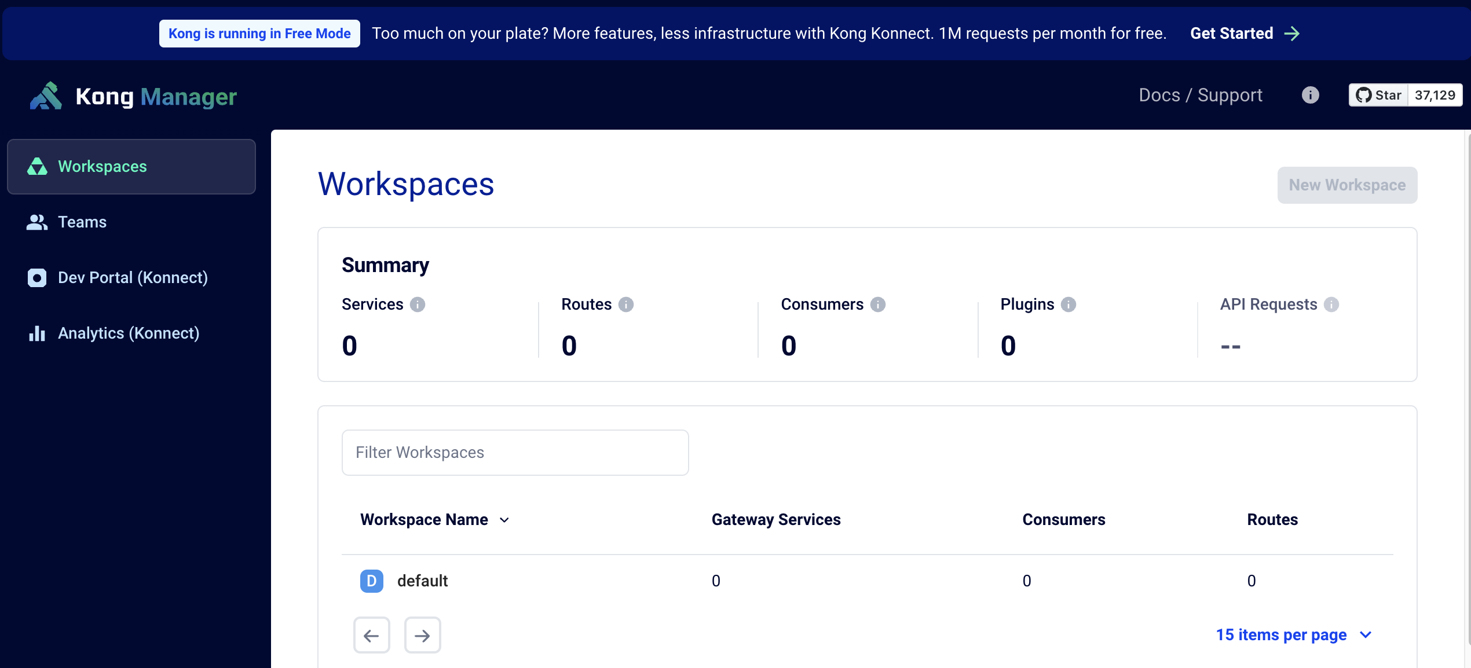Sort by the Workspace Name chevron
This screenshot has width=1471, height=668.
pyautogui.click(x=504, y=520)
